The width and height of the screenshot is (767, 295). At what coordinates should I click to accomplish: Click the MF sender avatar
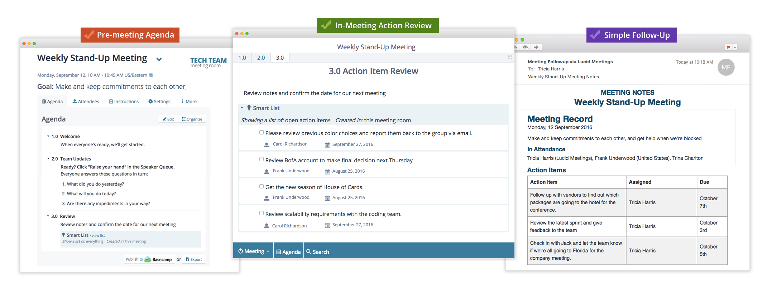[x=726, y=67]
